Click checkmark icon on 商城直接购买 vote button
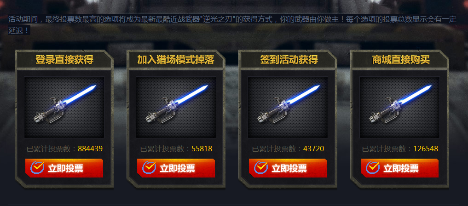This screenshot has height=206, width=468. 373,167
